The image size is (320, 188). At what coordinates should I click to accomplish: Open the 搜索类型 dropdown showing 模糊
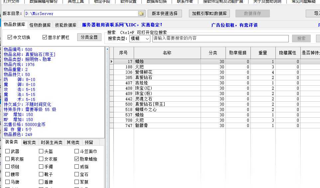(140, 39)
